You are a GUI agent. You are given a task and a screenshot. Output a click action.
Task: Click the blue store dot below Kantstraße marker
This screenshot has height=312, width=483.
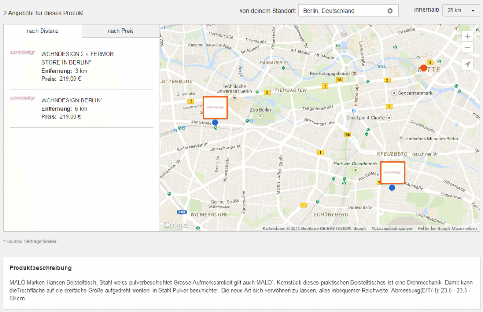click(215, 122)
